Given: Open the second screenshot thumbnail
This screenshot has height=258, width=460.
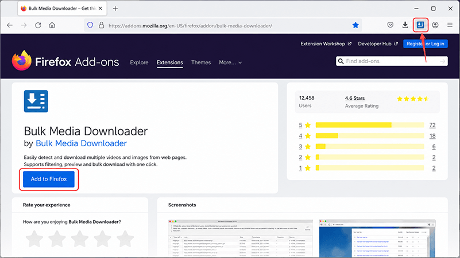Looking at the screenshot, I should tap(377, 239).
